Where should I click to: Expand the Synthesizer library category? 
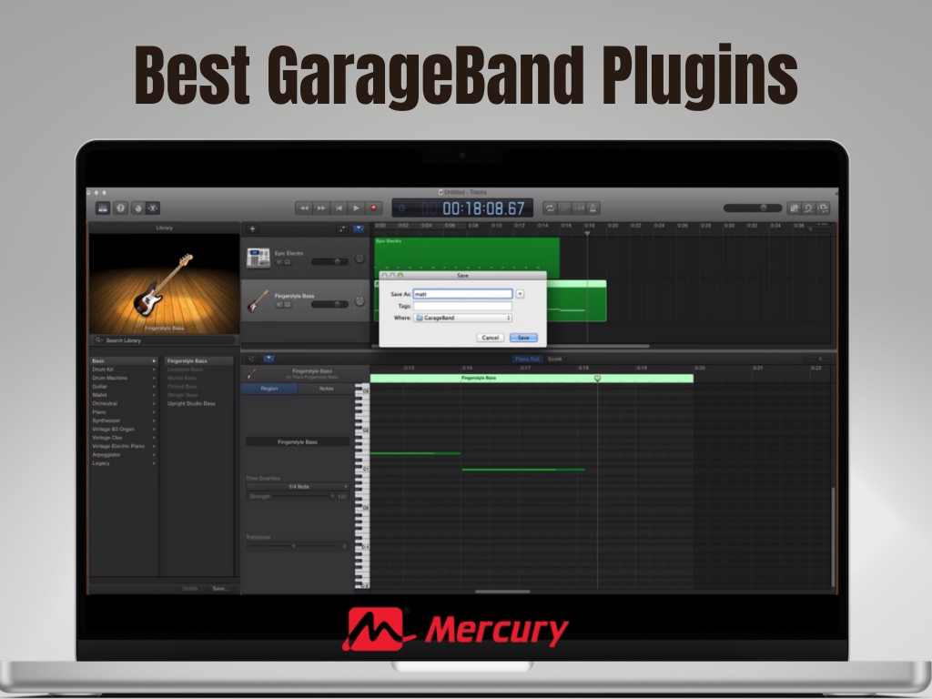coord(124,420)
